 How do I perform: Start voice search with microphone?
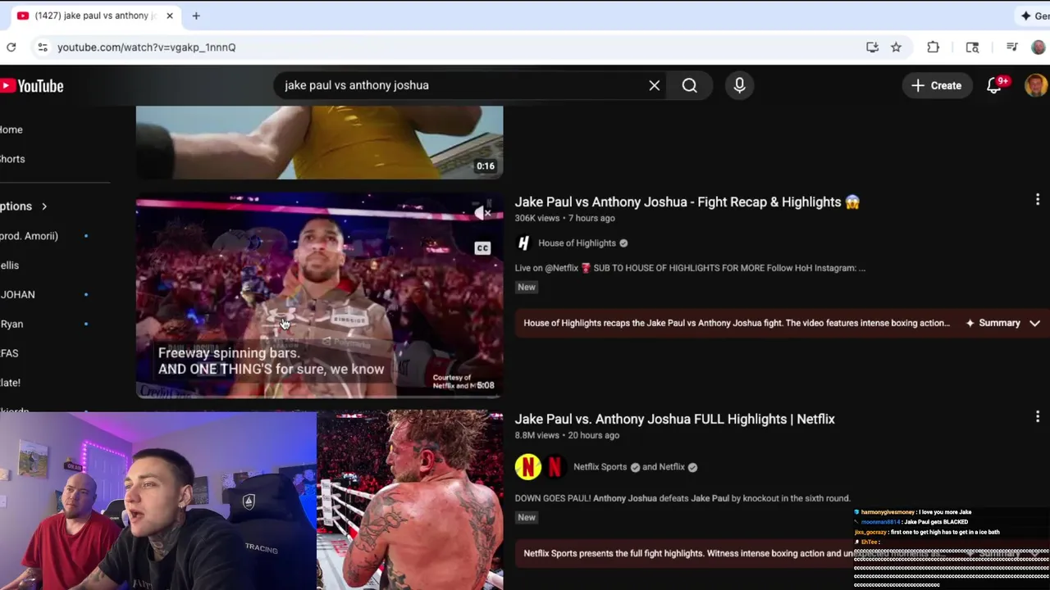pyautogui.click(x=739, y=85)
